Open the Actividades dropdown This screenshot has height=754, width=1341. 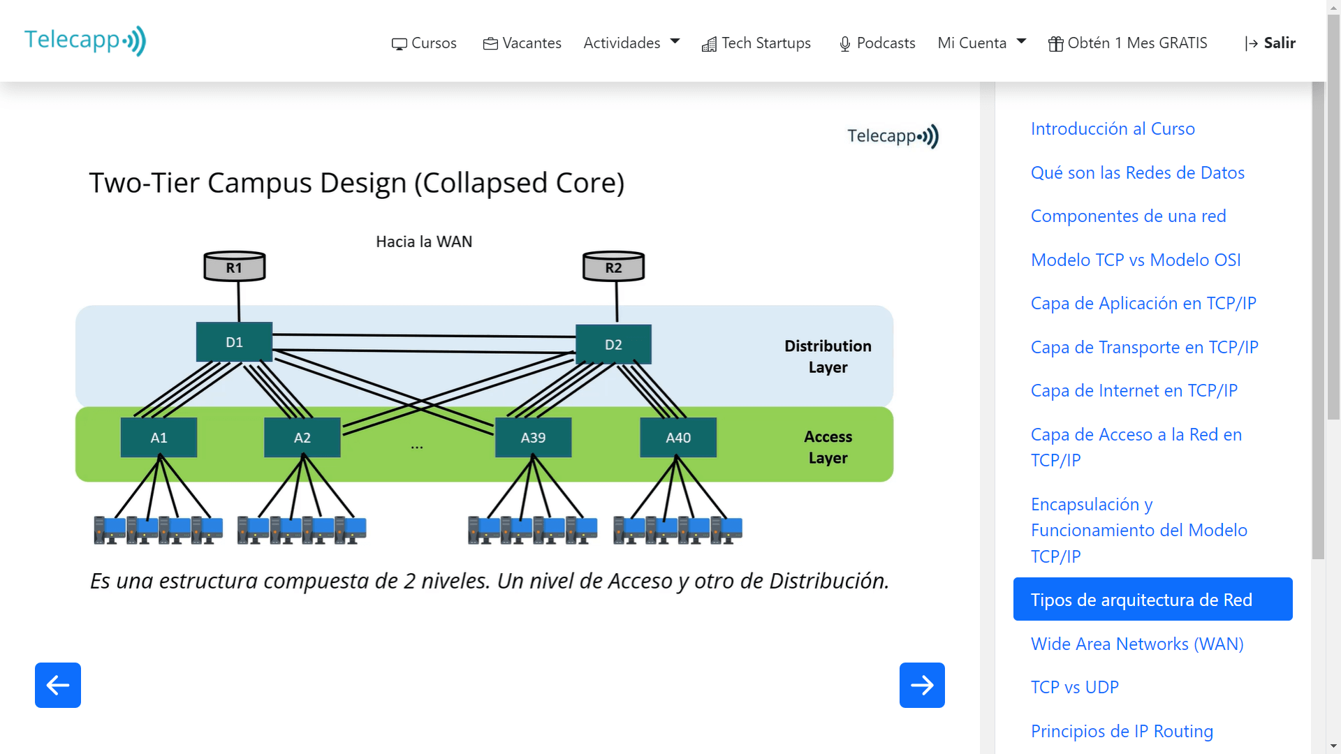pos(622,43)
